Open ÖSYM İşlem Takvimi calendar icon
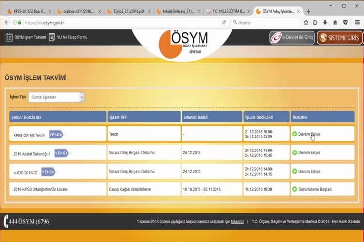 point(9,37)
